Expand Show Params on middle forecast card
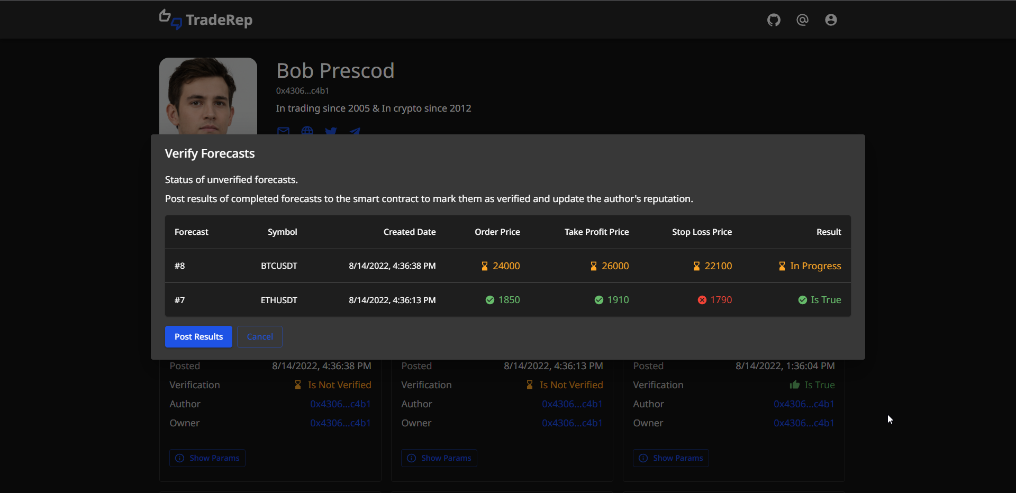 pos(439,458)
